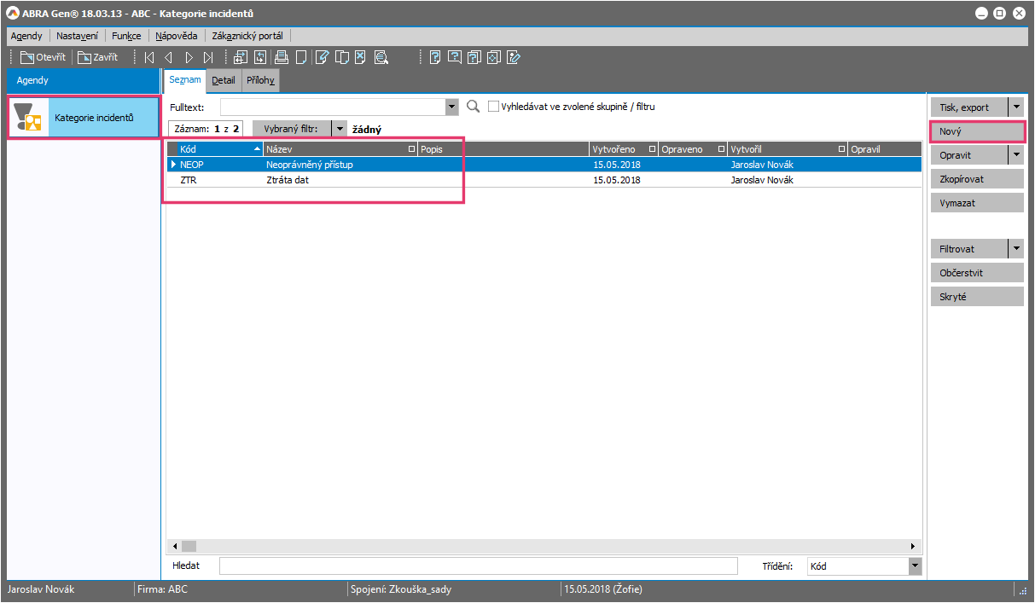This screenshot has width=1035, height=603.
Task: Expand the Fulltext dropdown arrow
Action: pos(452,107)
